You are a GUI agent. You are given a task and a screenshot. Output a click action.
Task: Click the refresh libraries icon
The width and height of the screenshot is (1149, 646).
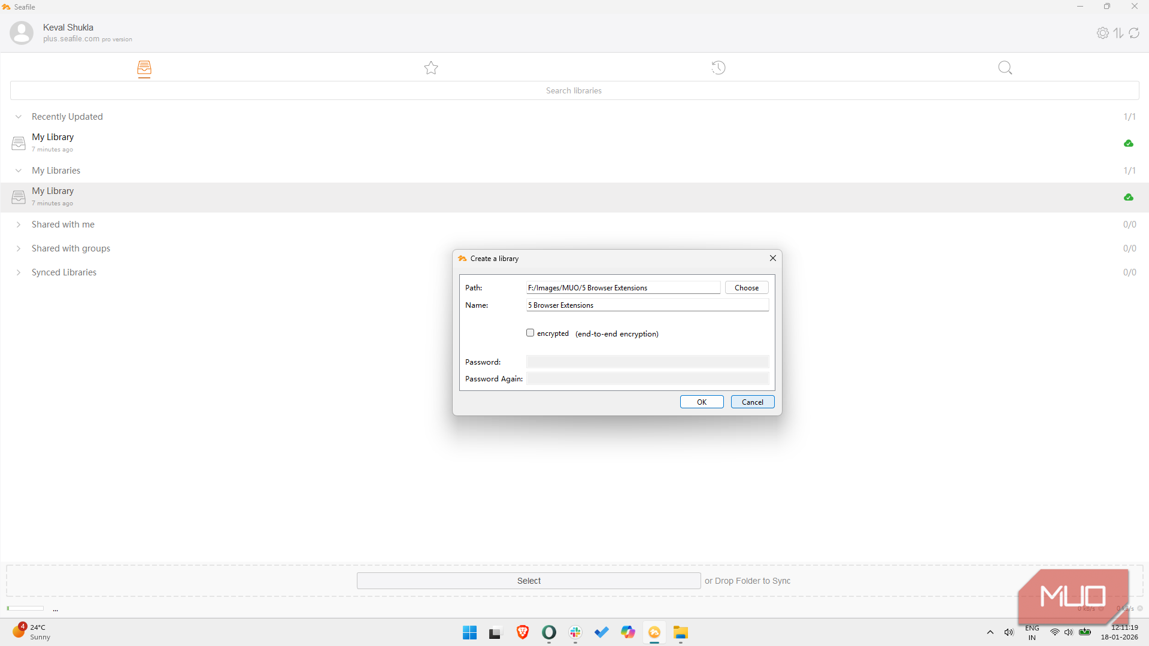click(1134, 33)
